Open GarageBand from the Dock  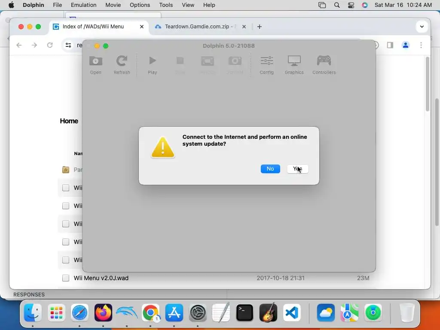coord(268,313)
